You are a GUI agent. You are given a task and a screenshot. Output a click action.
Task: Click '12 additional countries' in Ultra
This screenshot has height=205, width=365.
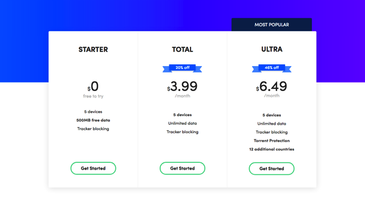(271, 149)
